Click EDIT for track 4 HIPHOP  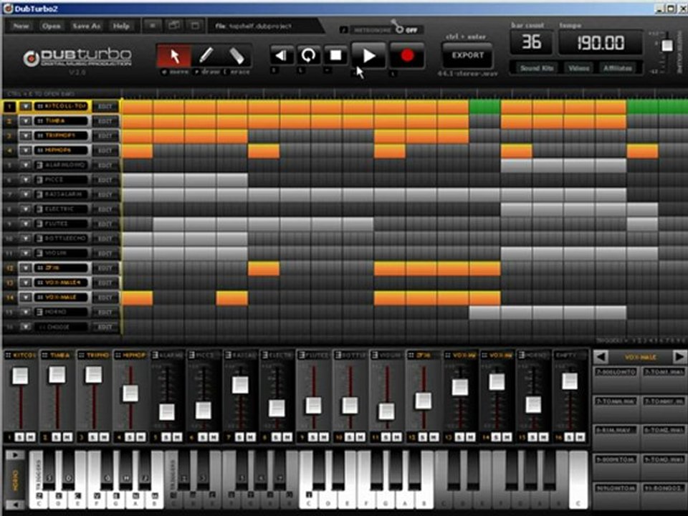(x=105, y=150)
